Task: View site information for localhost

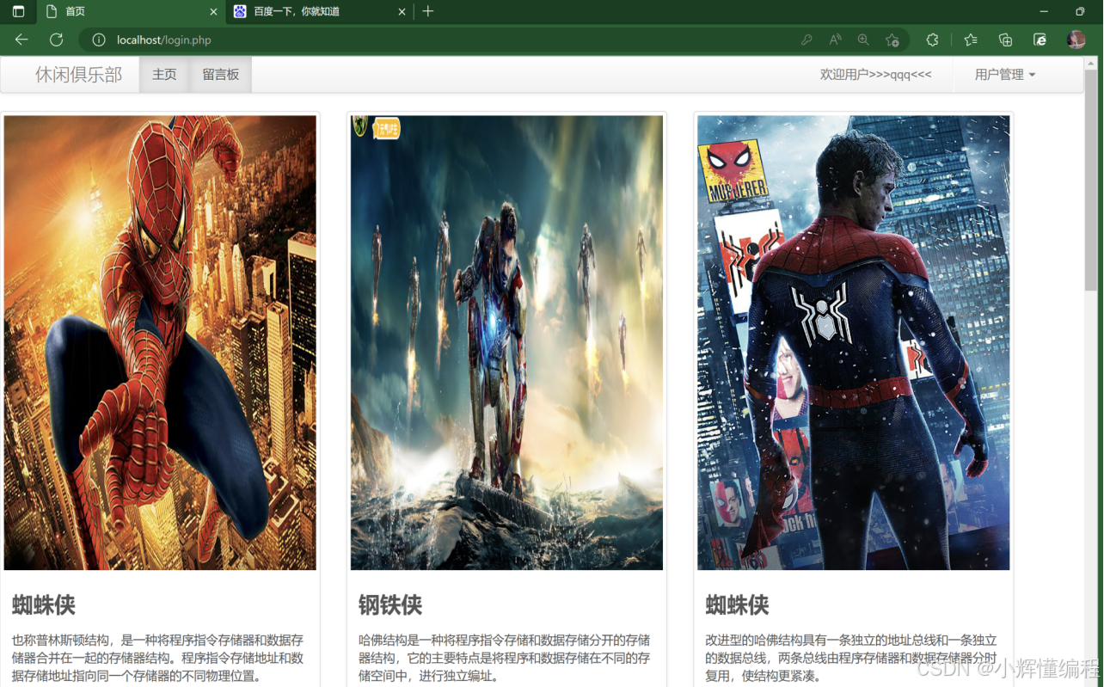Action: pyautogui.click(x=99, y=40)
